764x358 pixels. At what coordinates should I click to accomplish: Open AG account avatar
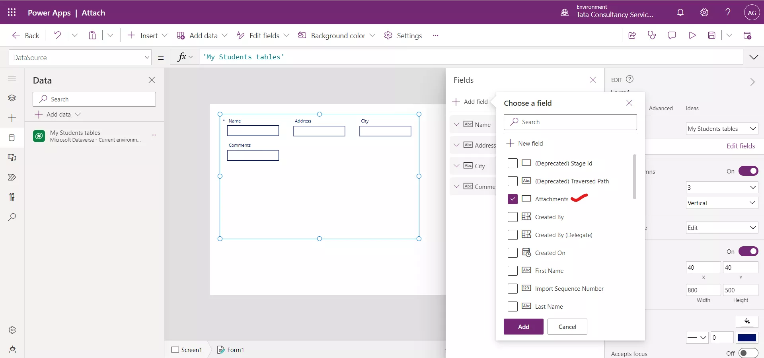pos(752,12)
